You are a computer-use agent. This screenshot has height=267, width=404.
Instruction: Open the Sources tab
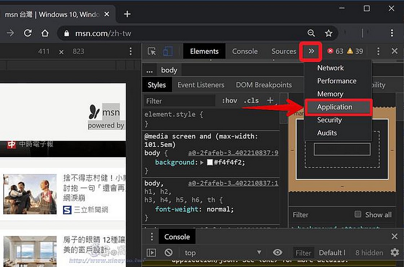pos(284,51)
